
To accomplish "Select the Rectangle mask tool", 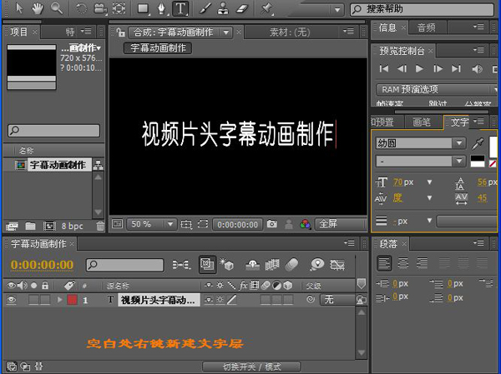I will 143,8.
